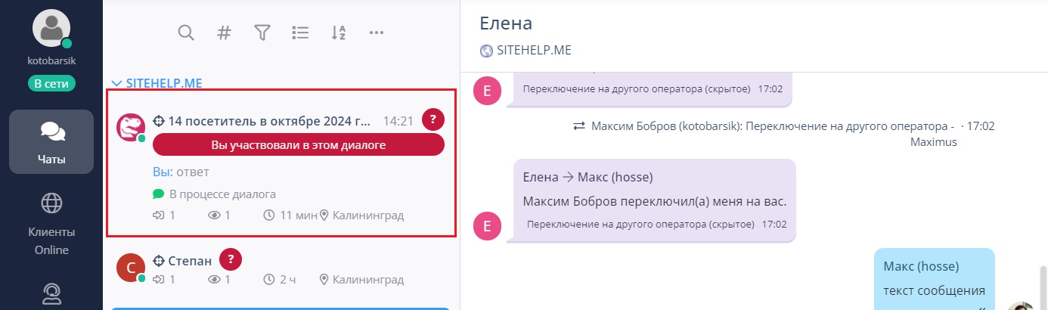Open the Степан chat from the list

(x=281, y=270)
